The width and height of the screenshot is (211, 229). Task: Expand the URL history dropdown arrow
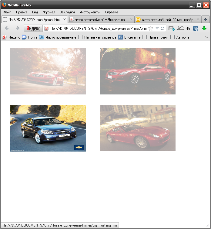point(157,28)
